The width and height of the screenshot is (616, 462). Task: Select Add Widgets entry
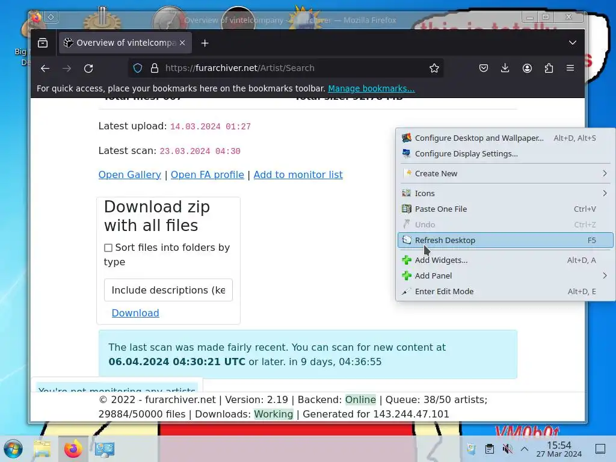(505, 260)
